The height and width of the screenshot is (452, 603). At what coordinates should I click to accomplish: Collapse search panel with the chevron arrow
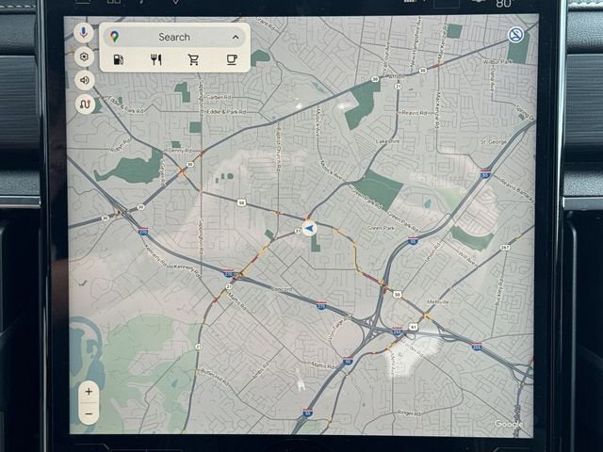[236, 37]
